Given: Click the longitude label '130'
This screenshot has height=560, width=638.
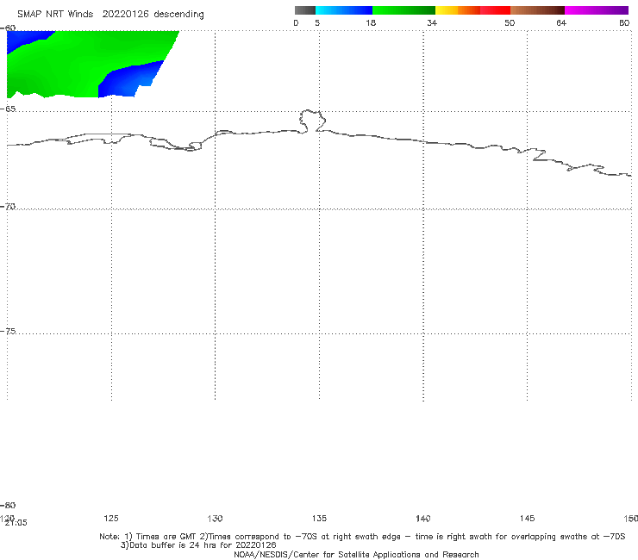Looking at the screenshot, I should point(215,518).
